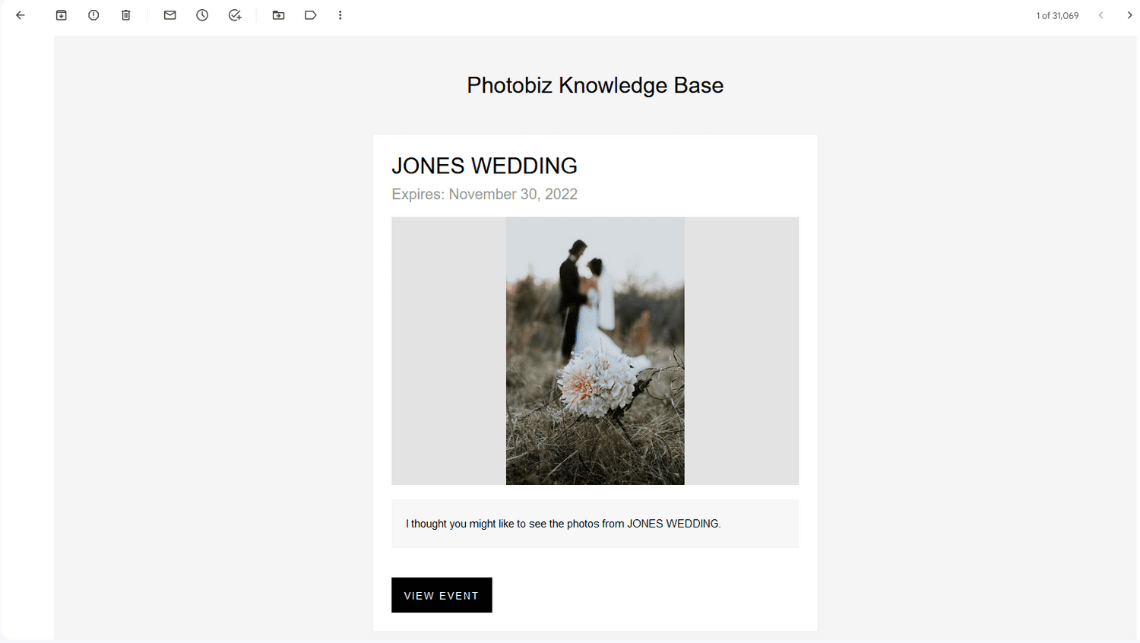This screenshot has width=1140, height=643.
Task: Go to the older conversation
Action: click(x=1130, y=14)
